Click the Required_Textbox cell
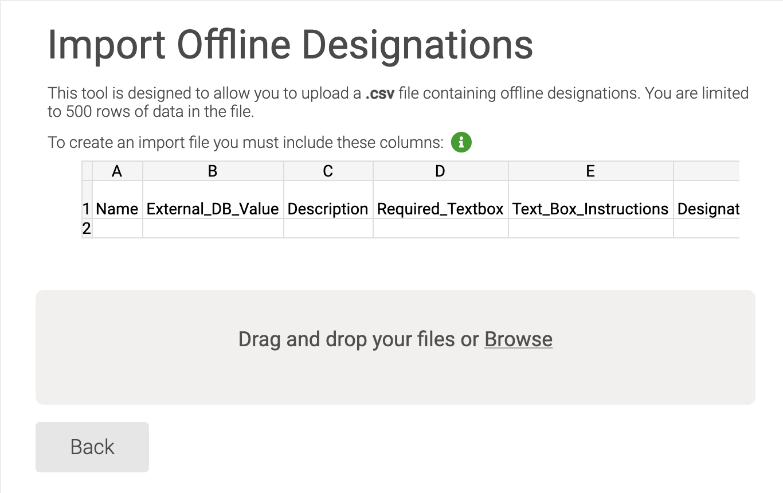The width and height of the screenshot is (783, 493). 440,209
